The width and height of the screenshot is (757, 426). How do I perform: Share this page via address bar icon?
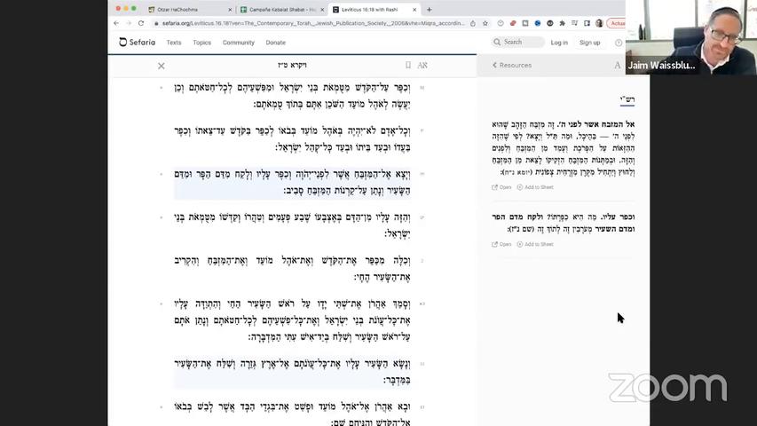(x=473, y=23)
